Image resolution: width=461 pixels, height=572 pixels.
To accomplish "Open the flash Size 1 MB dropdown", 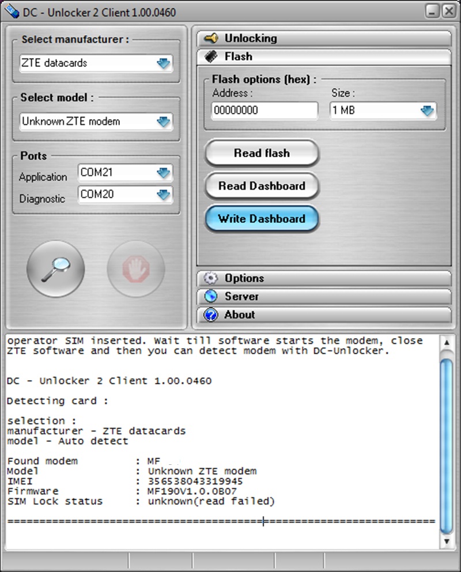I will [426, 111].
